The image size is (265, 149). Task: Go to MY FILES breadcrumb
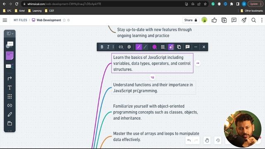coord(20,20)
